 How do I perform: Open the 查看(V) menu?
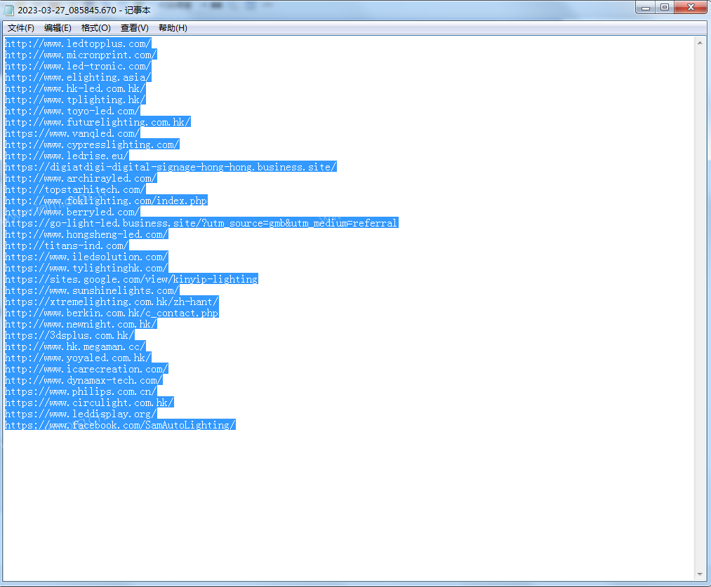pyautogui.click(x=135, y=28)
